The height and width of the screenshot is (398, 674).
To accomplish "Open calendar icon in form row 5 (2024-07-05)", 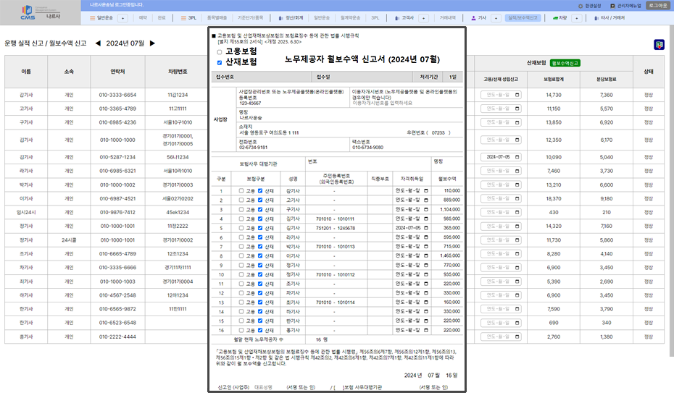I will click(x=426, y=228).
